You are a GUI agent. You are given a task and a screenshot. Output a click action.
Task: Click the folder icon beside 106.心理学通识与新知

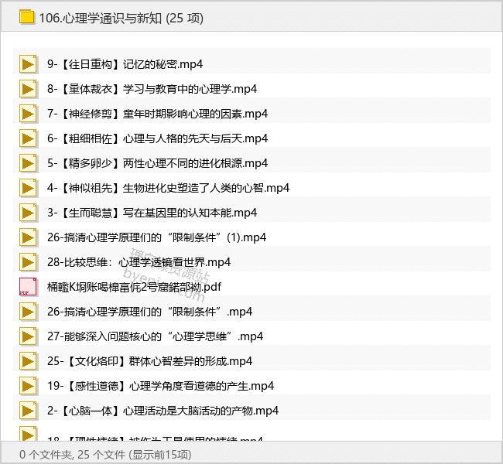pos(27,17)
